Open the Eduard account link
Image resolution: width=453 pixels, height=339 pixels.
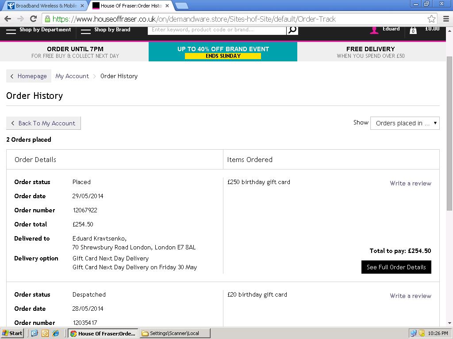tap(391, 29)
